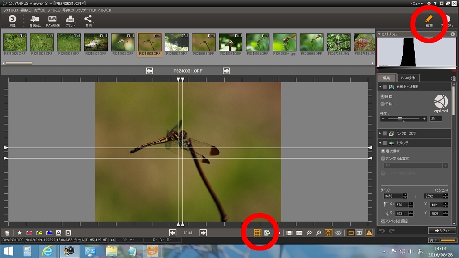The width and height of the screenshot is (459, 258).
Task: Toggle the grid overlay icon
Action: pos(257,232)
